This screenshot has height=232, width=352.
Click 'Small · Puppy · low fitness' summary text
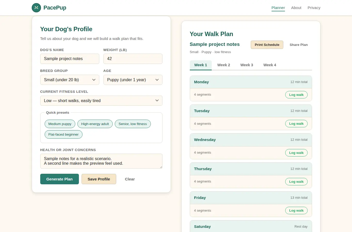210,52
